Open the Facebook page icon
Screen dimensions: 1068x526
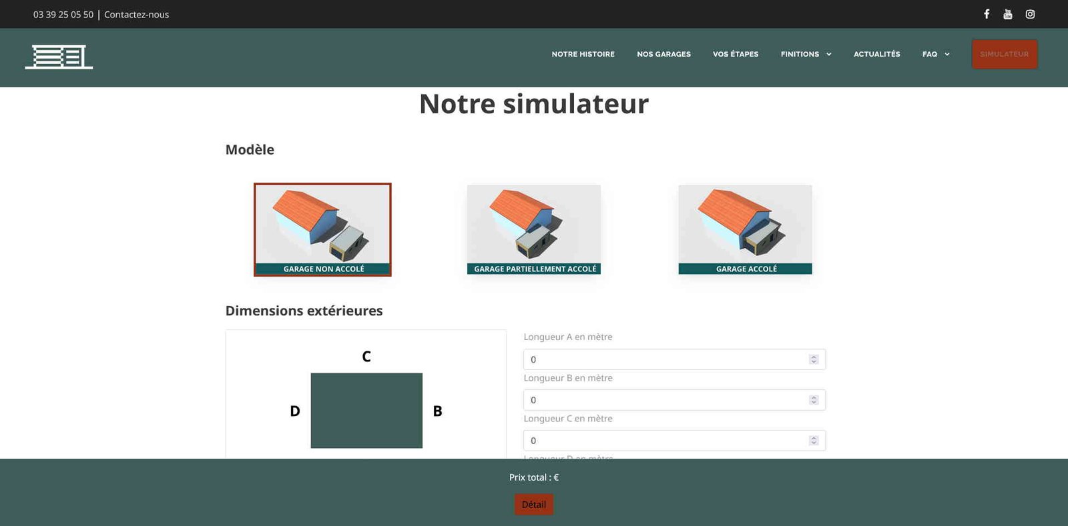point(987,14)
